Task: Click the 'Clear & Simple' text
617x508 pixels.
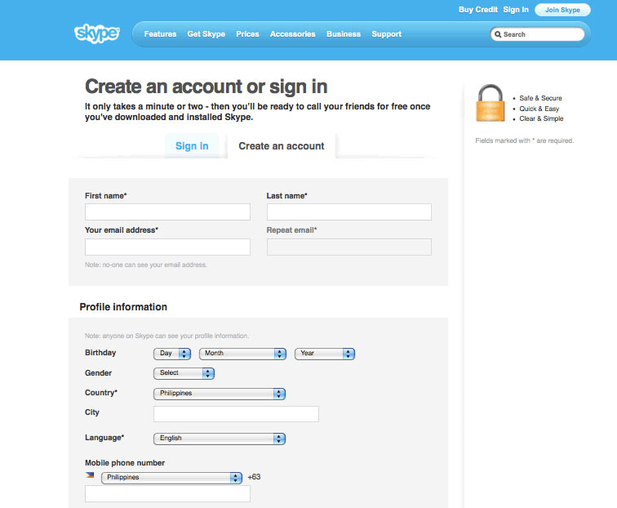Action: point(541,118)
